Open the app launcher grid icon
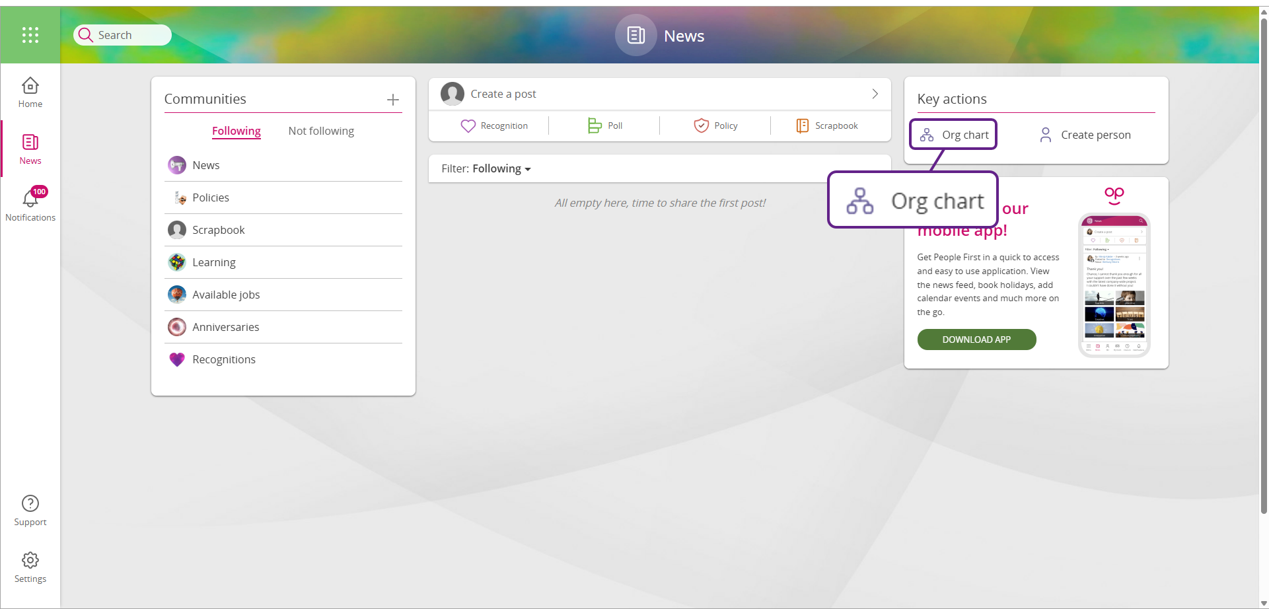 [30, 35]
